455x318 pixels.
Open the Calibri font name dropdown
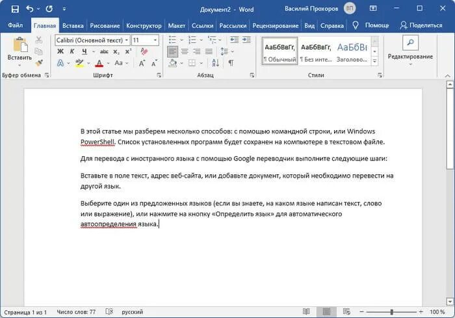point(127,40)
